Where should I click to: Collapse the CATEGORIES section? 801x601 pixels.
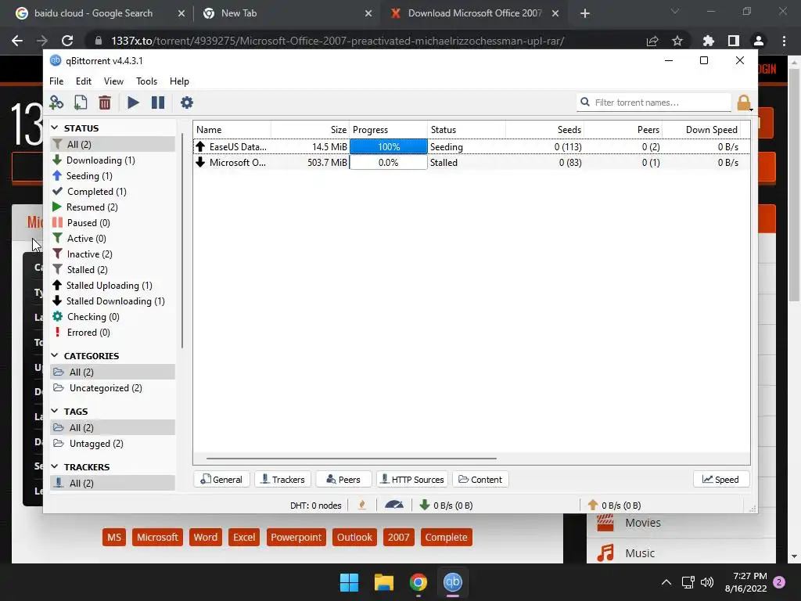point(55,355)
